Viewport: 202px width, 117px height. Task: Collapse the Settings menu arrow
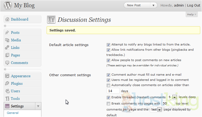38,106
